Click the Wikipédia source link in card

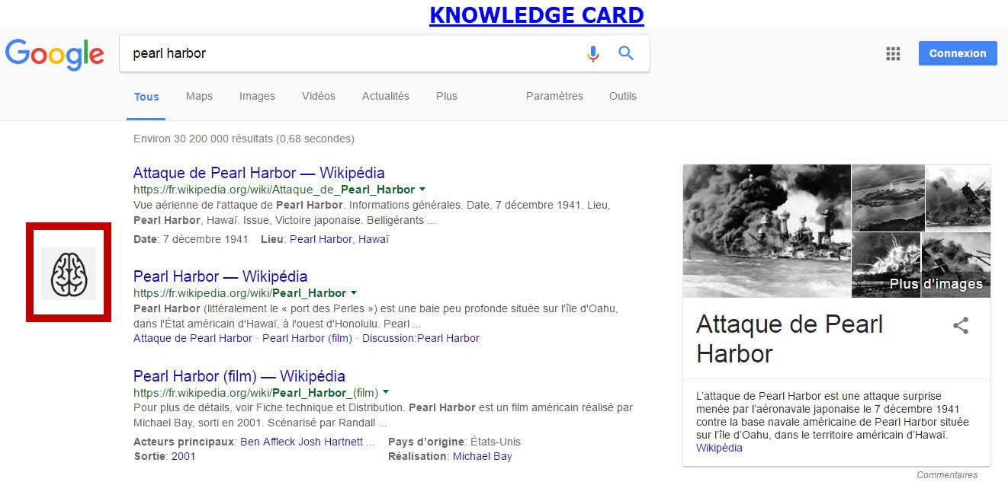tap(719, 448)
